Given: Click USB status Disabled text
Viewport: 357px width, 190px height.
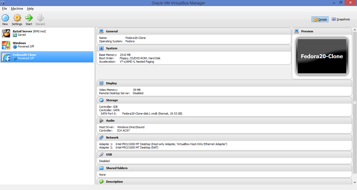Looking at the screenshot, I should click(104, 161).
